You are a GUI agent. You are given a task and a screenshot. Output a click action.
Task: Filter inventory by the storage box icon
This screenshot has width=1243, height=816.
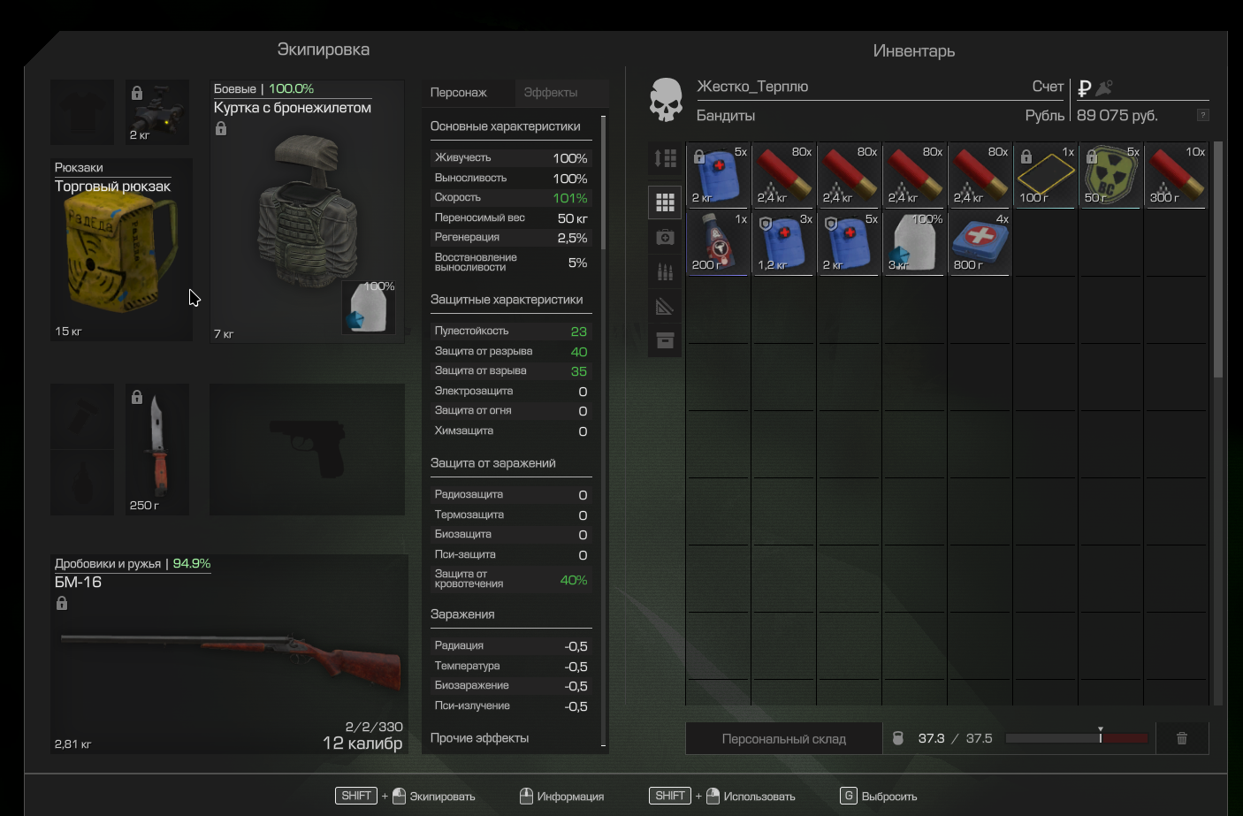(665, 340)
